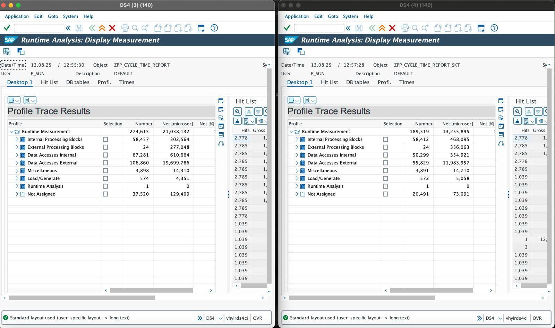555x328 pixels.
Task: Click the magnifier filter icon above the Hit List
Action: (x=237, y=111)
